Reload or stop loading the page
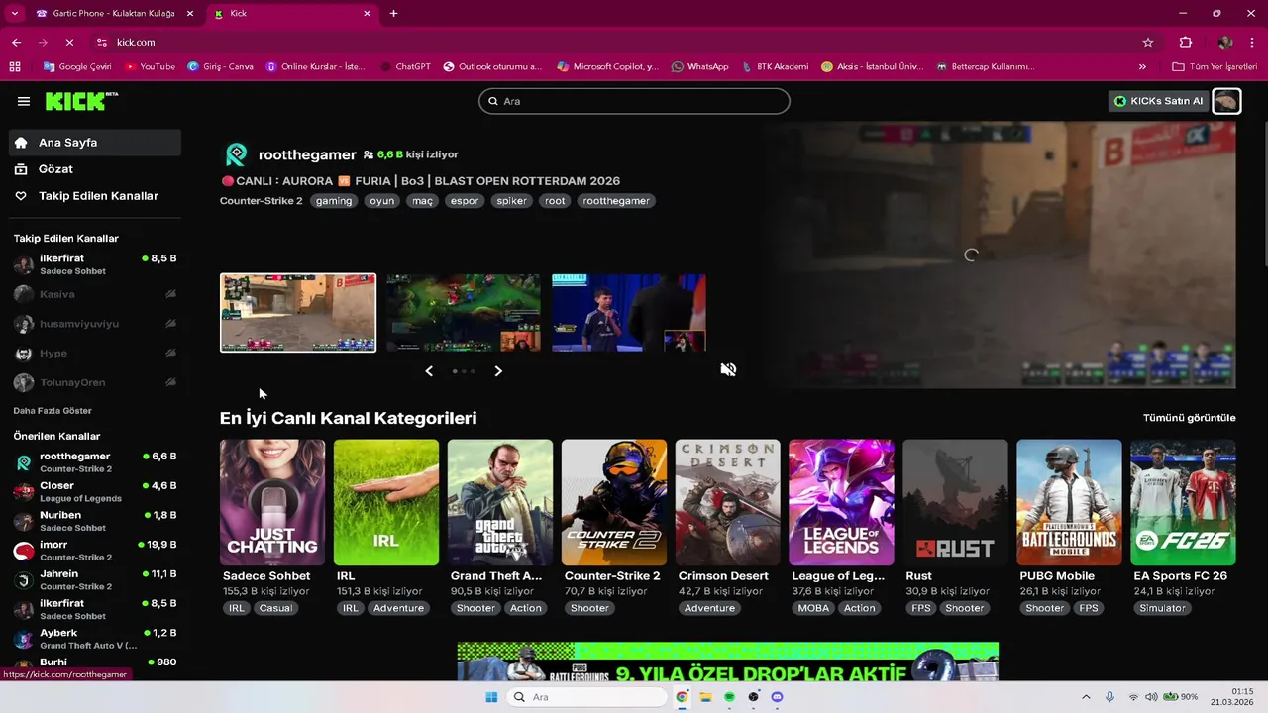 point(69,43)
